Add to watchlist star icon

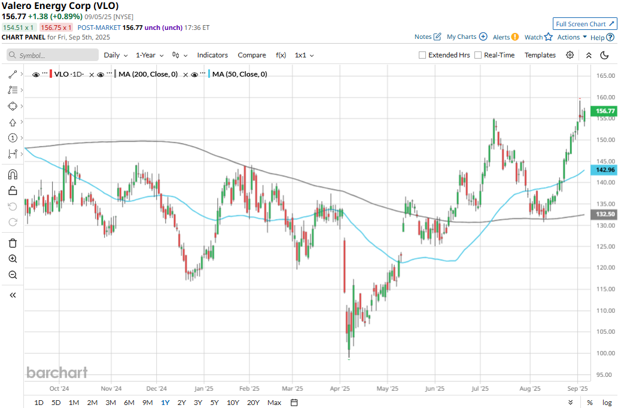549,36
